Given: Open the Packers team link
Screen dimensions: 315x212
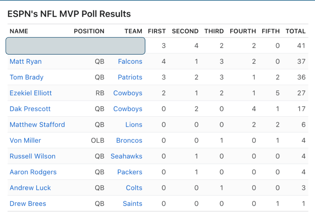Looking at the screenshot, I should (x=130, y=172).
